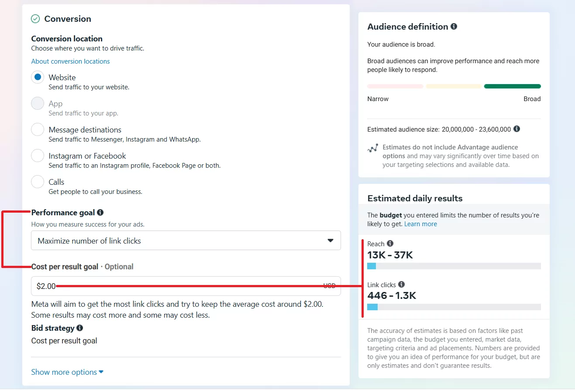The image size is (575, 390).
Task: Choose the Message destinations radio option
Action: (x=38, y=130)
